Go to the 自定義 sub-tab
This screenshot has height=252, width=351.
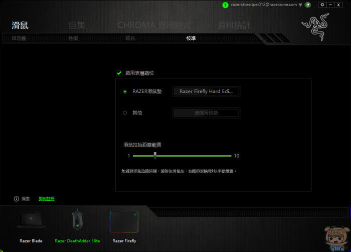19,38
